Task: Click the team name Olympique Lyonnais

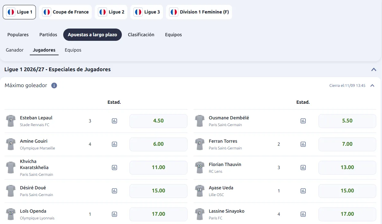Action: [37, 218]
